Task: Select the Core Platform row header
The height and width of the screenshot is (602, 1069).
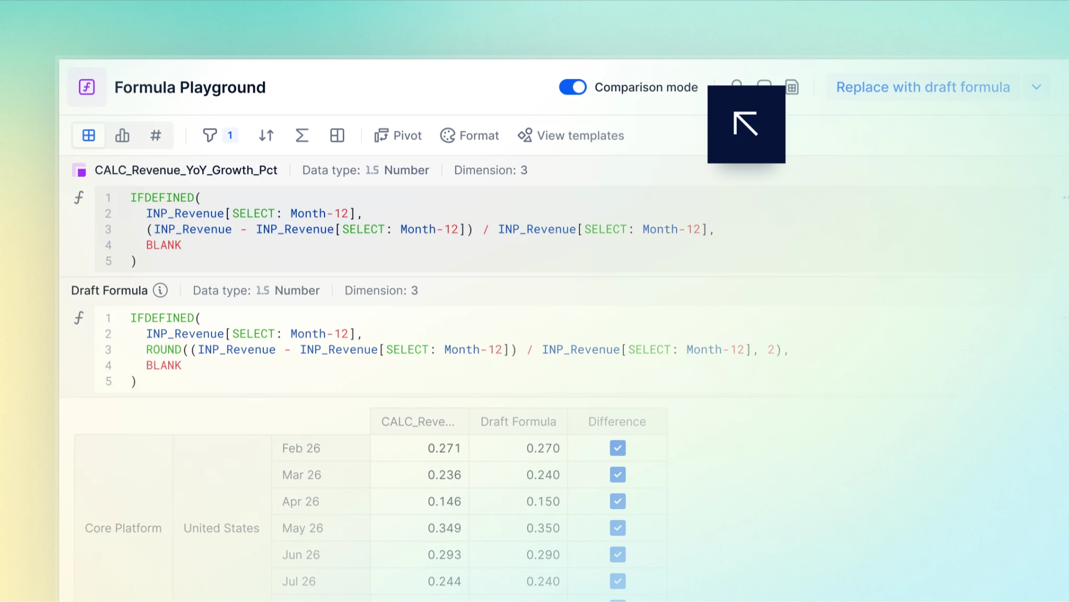Action: pyautogui.click(x=123, y=528)
